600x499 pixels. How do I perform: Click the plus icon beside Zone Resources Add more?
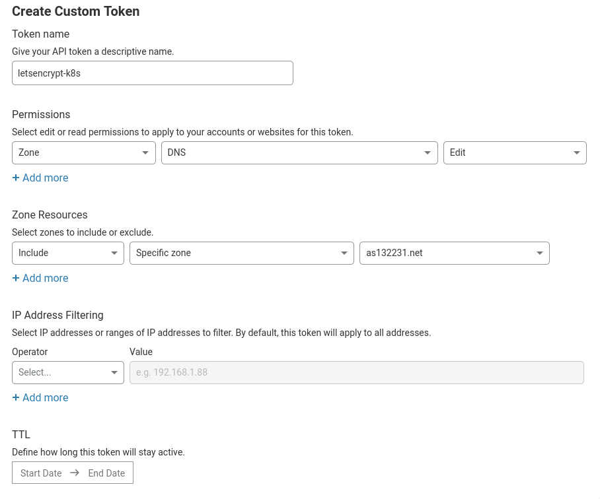tap(16, 278)
